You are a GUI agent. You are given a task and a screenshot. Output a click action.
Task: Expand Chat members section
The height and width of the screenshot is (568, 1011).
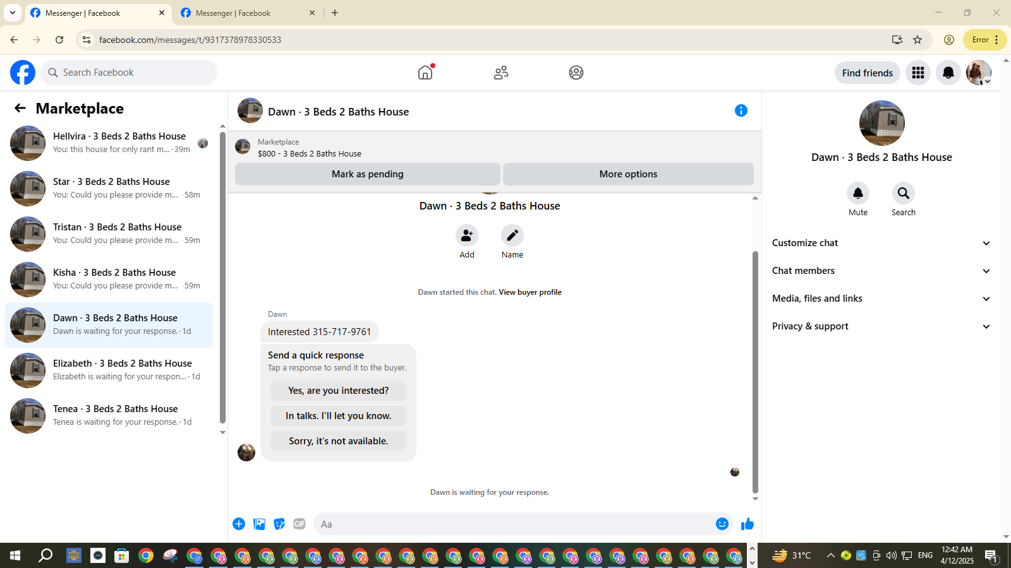tap(881, 271)
